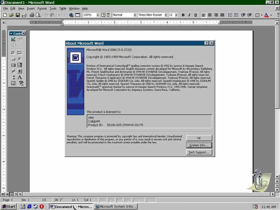Screen dimensions: 280x210
Task: Open the Help menu
Action: 85,8
